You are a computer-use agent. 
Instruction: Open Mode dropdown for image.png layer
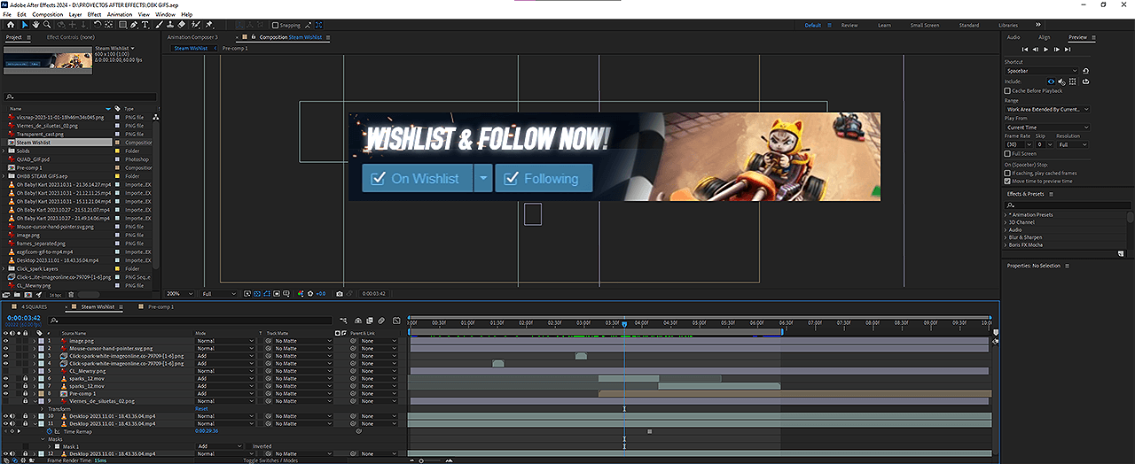click(x=224, y=341)
